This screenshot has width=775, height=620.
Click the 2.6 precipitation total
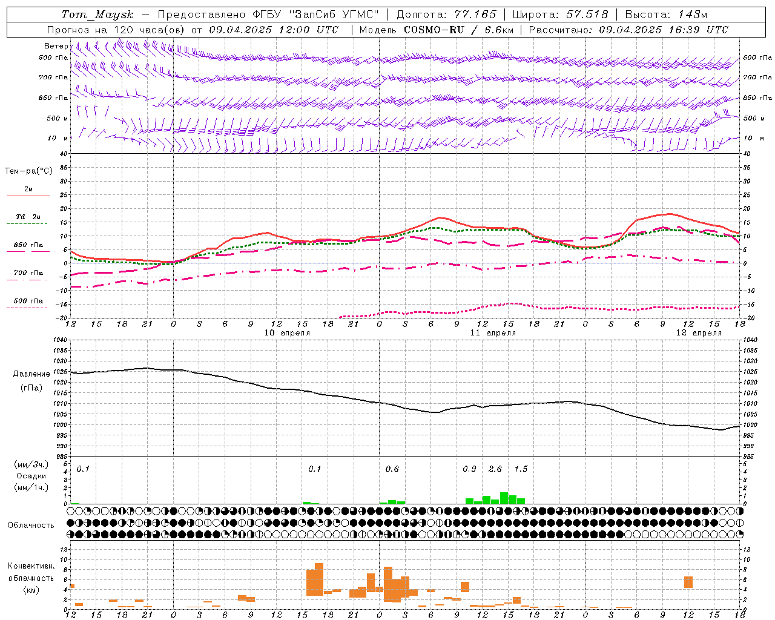495,469
